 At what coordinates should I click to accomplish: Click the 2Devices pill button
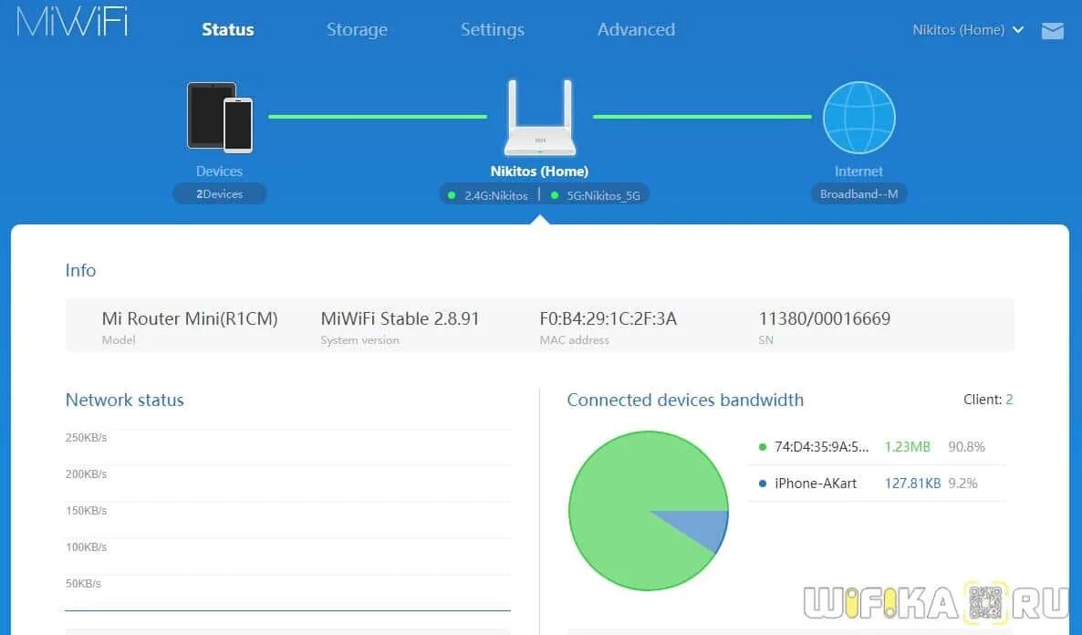(x=220, y=194)
